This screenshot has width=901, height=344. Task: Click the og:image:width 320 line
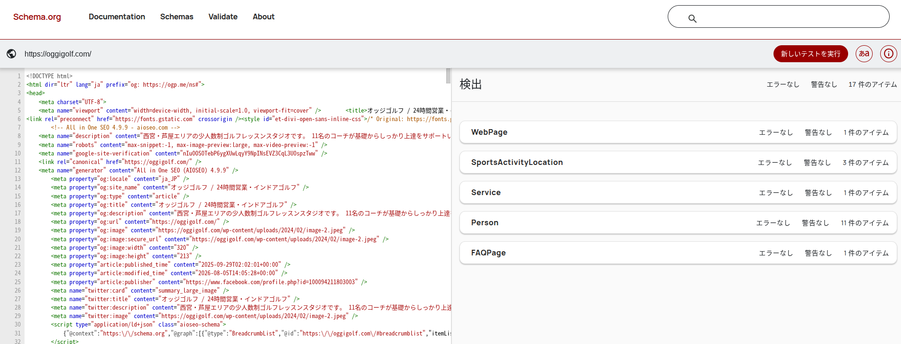pos(125,247)
